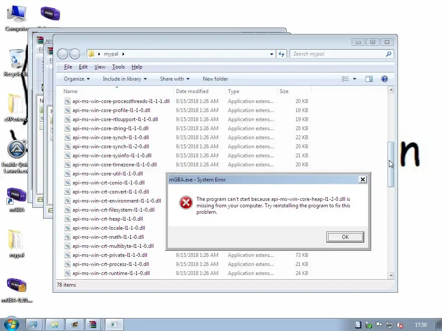Click the search magnifier icon
This screenshot has height=331, width=442.
pos(388,54)
